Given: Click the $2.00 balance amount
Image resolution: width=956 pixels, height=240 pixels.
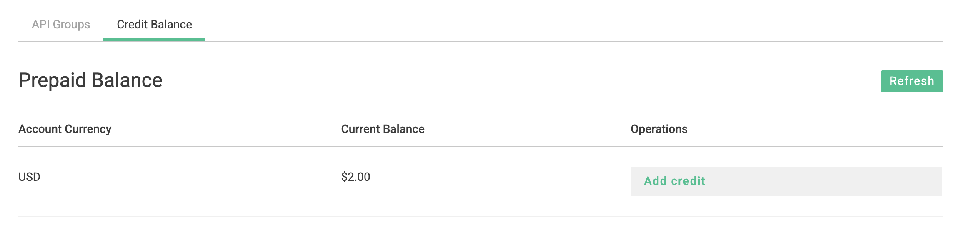Looking at the screenshot, I should click(355, 177).
